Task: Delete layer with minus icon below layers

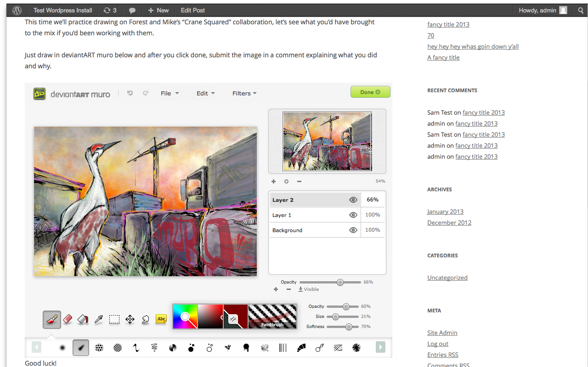Action: [288, 289]
